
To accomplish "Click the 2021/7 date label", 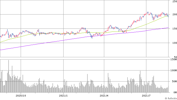I will [146, 96].
